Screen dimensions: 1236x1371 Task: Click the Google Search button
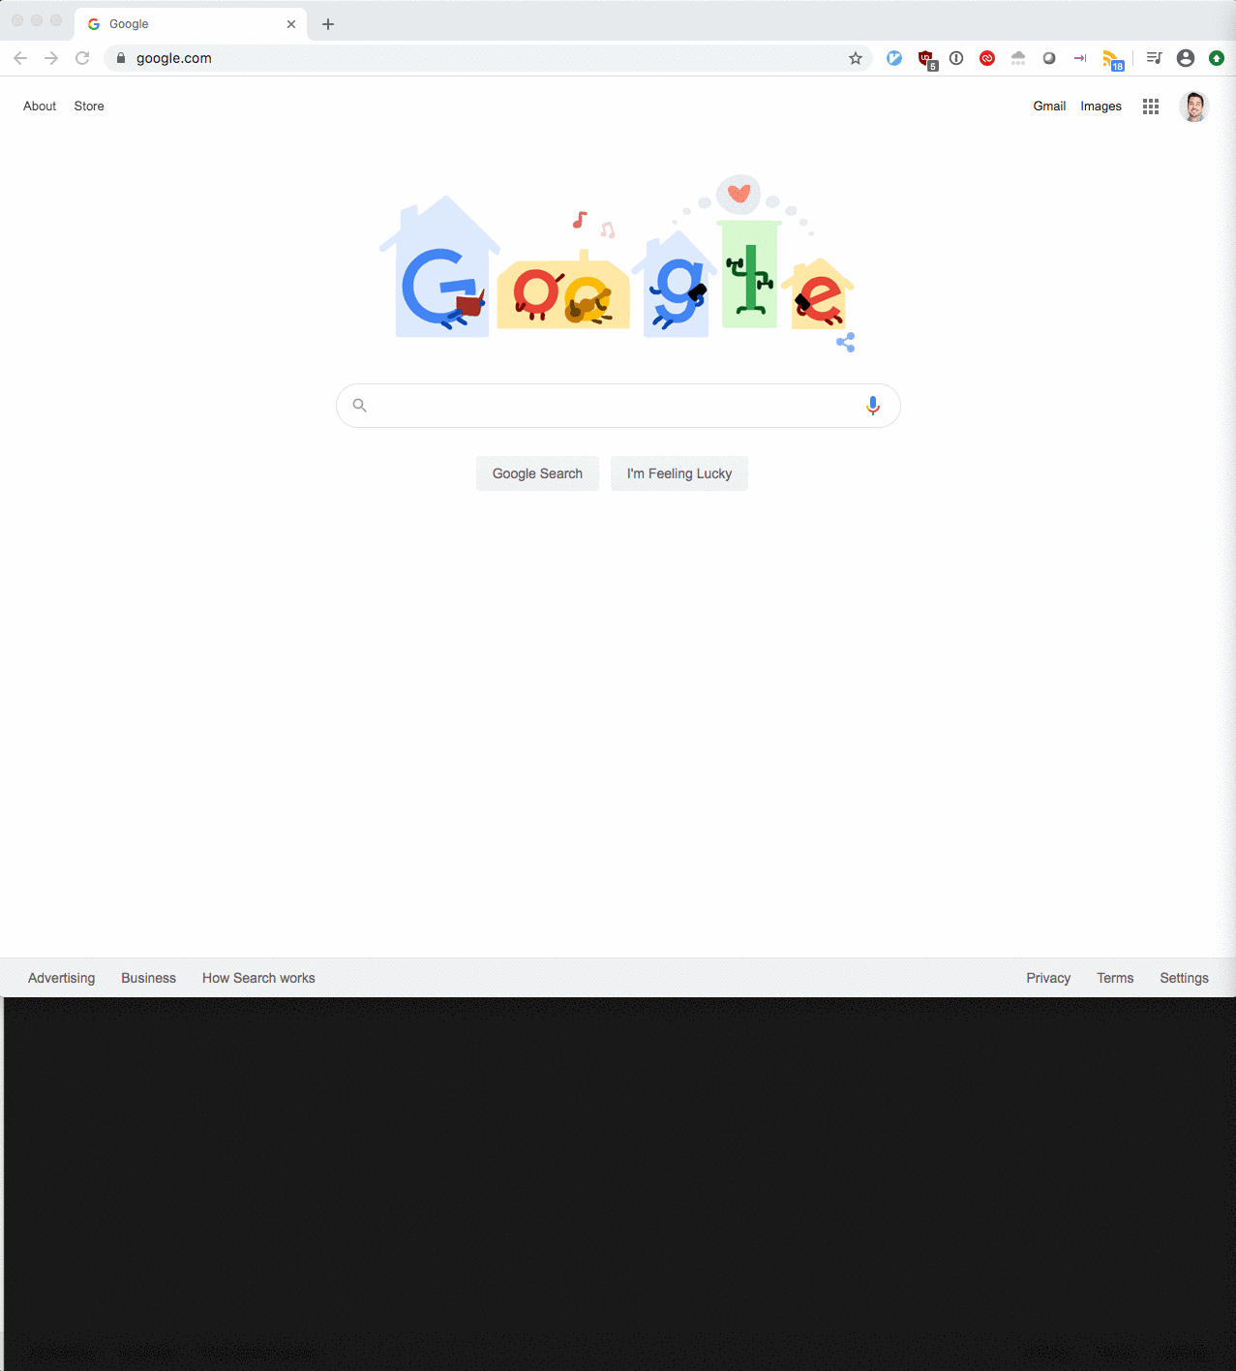(537, 473)
